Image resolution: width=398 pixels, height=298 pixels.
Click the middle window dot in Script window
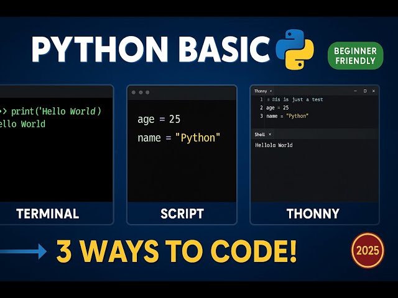(x=141, y=93)
